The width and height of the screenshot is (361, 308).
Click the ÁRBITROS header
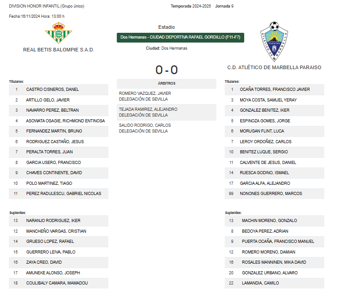point(166,83)
